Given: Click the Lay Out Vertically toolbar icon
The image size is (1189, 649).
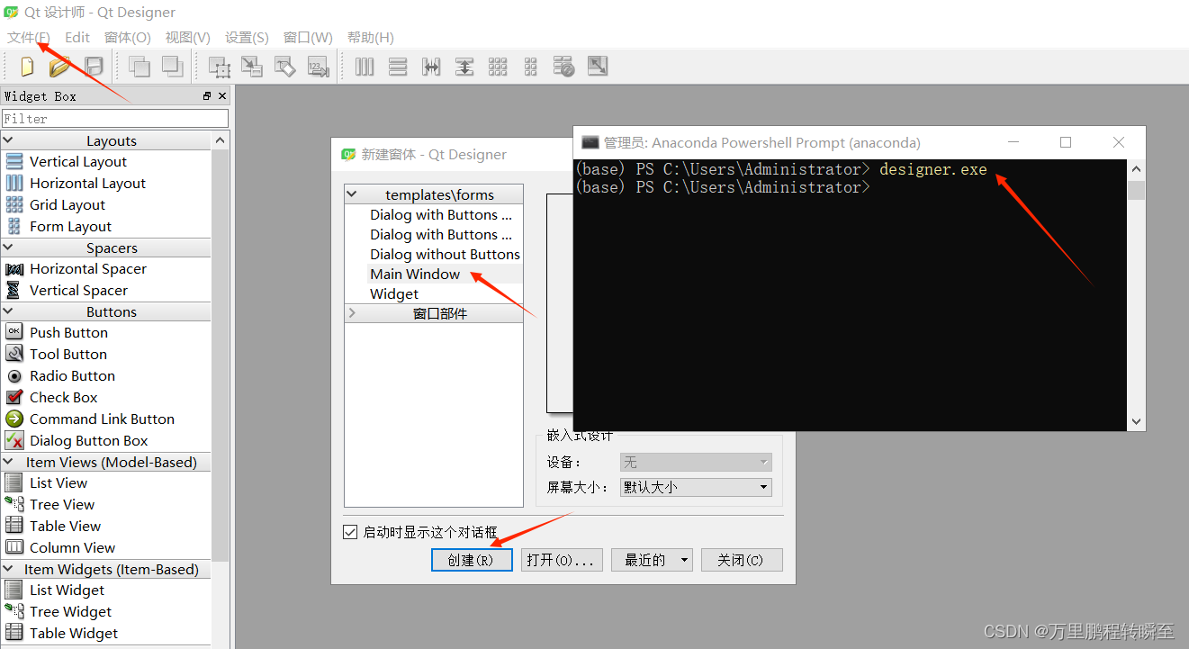Looking at the screenshot, I should click(x=398, y=66).
